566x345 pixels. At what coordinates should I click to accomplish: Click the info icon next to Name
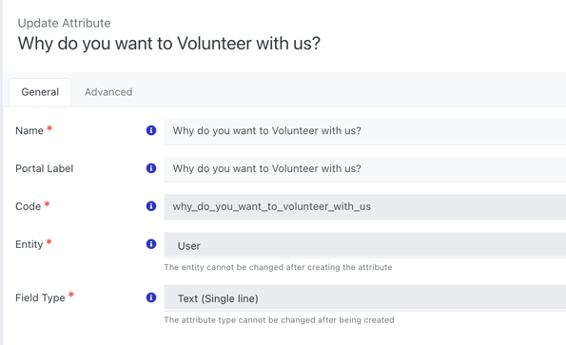pos(151,130)
